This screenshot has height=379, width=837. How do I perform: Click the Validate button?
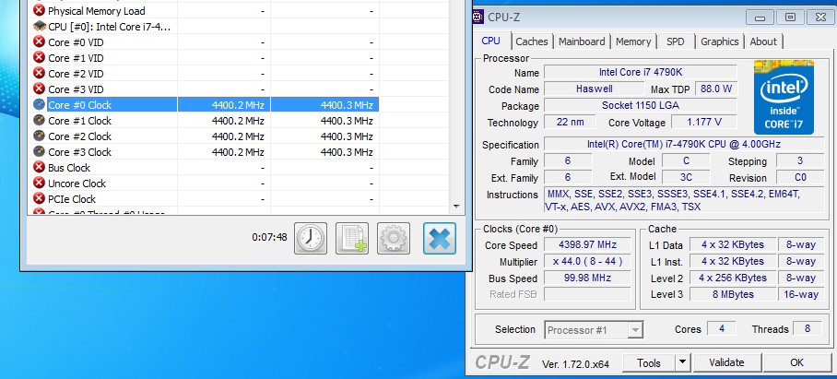(x=726, y=362)
